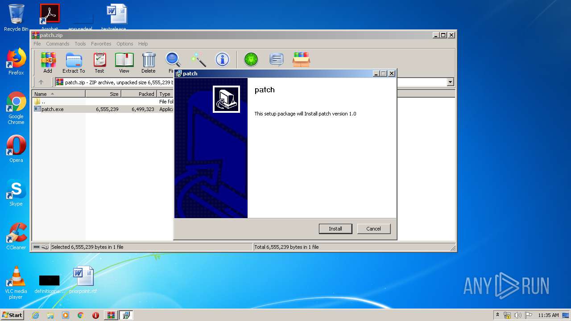The width and height of the screenshot is (571, 321).
Task: Click the Add toolbar icon in WinRAR
Action: tap(48, 62)
